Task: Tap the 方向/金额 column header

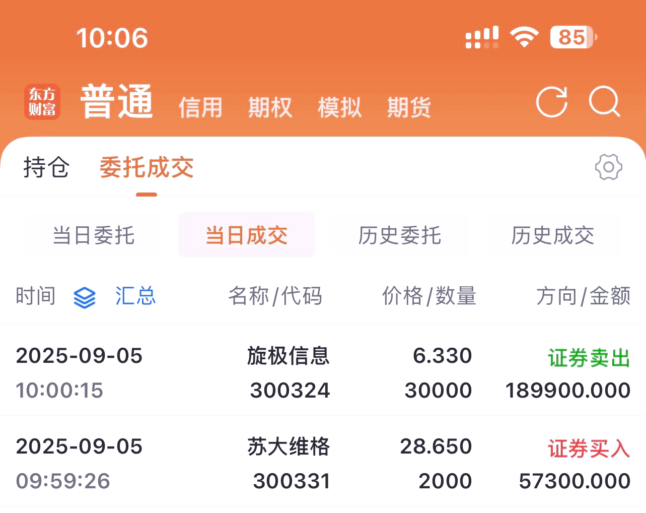Action: click(x=583, y=296)
